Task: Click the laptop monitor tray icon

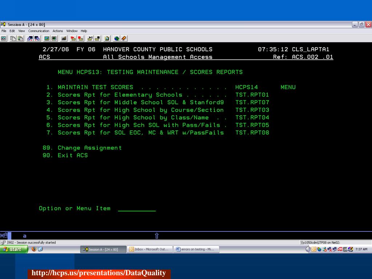Action: (x=345, y=249)
